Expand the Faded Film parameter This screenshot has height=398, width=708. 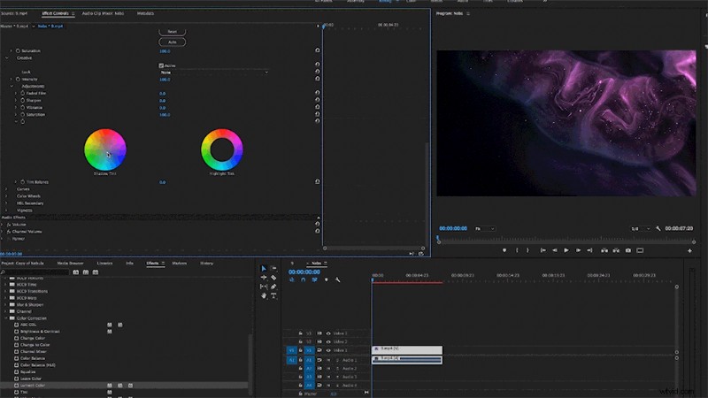pyautogui.click(x=16, y=93)
